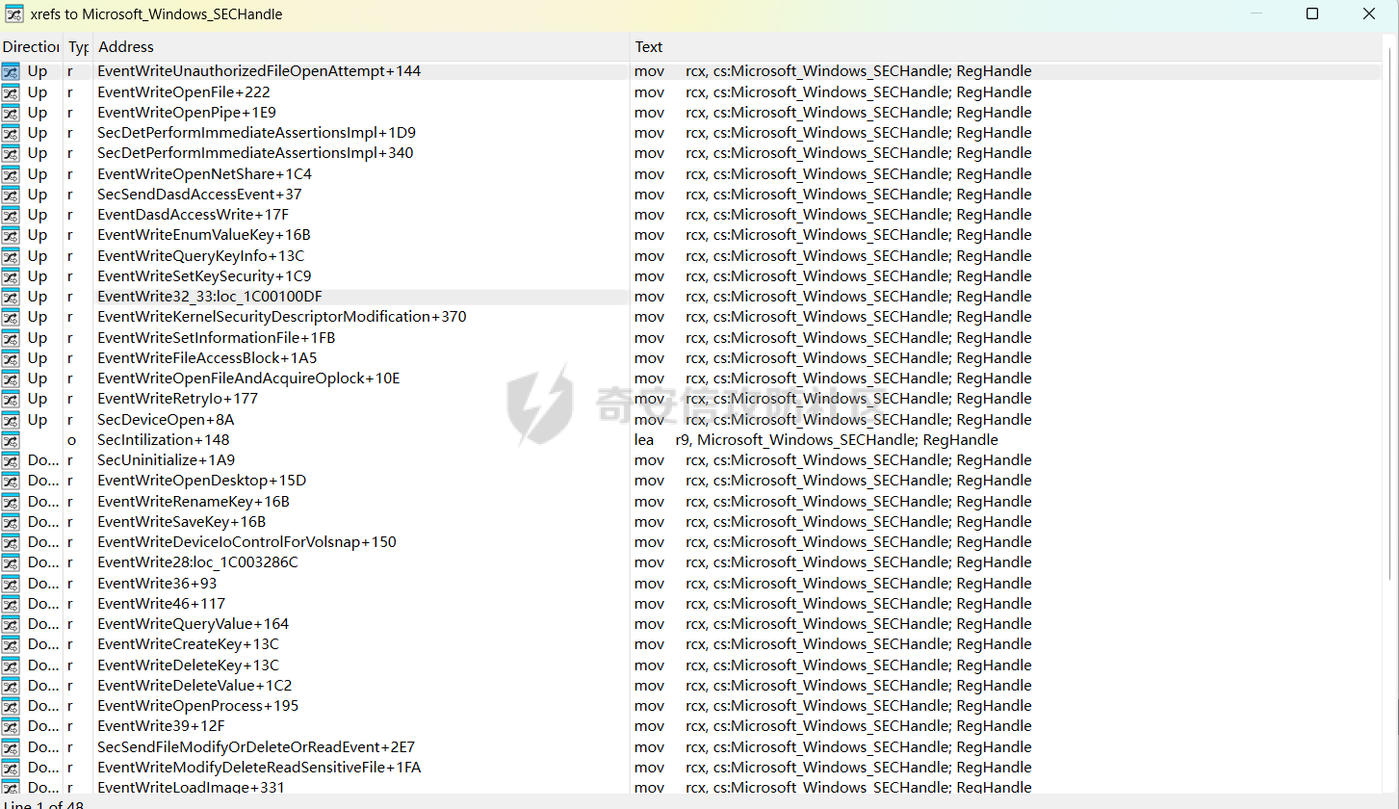The image size is (1399, 809).
Task: Sort by the Address column header
Action: (126, 47)
